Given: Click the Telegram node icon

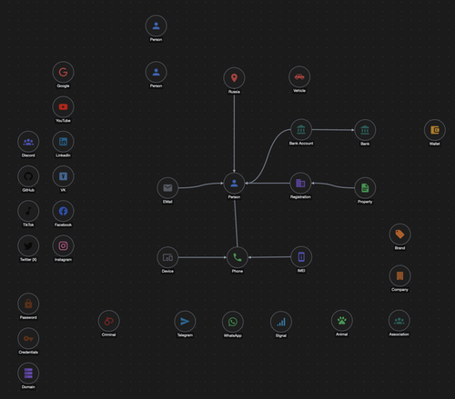Looking at the screenshot, I should pos(185,322).
